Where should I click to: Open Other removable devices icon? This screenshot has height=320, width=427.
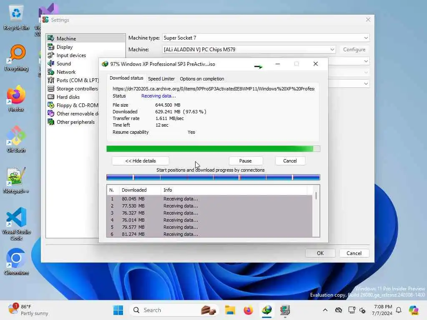coord(51,113)
